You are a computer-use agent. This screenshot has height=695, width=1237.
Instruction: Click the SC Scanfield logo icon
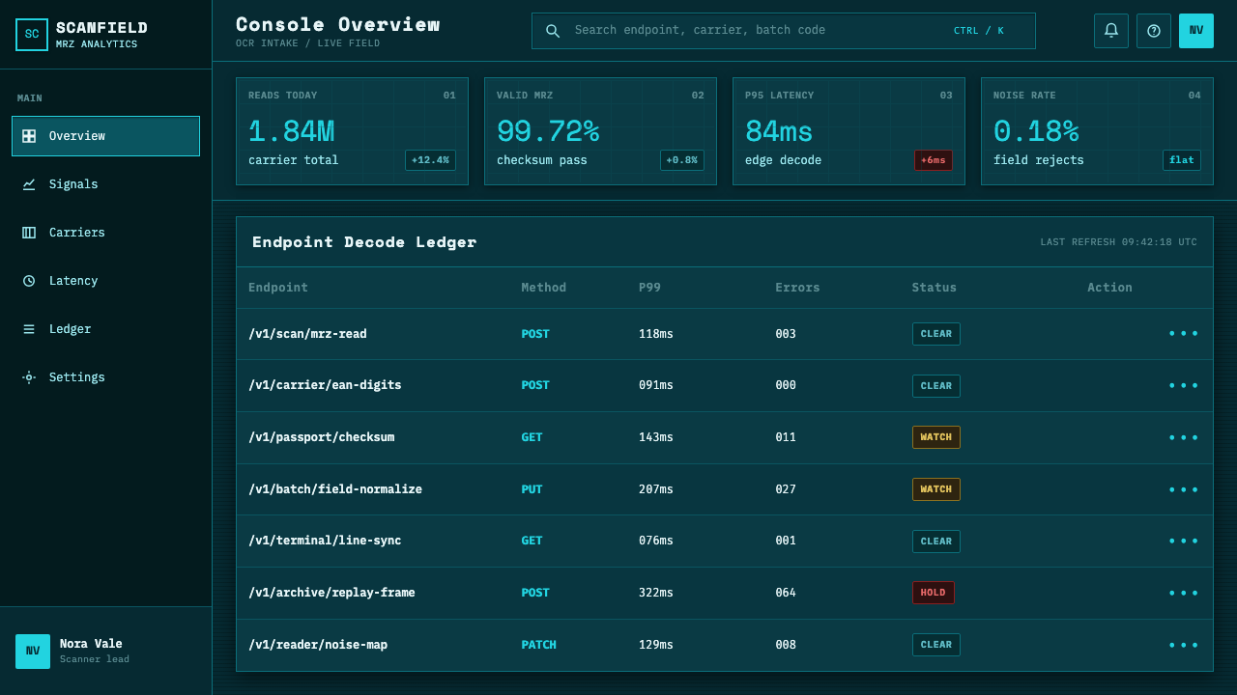[x=32, y=35]
